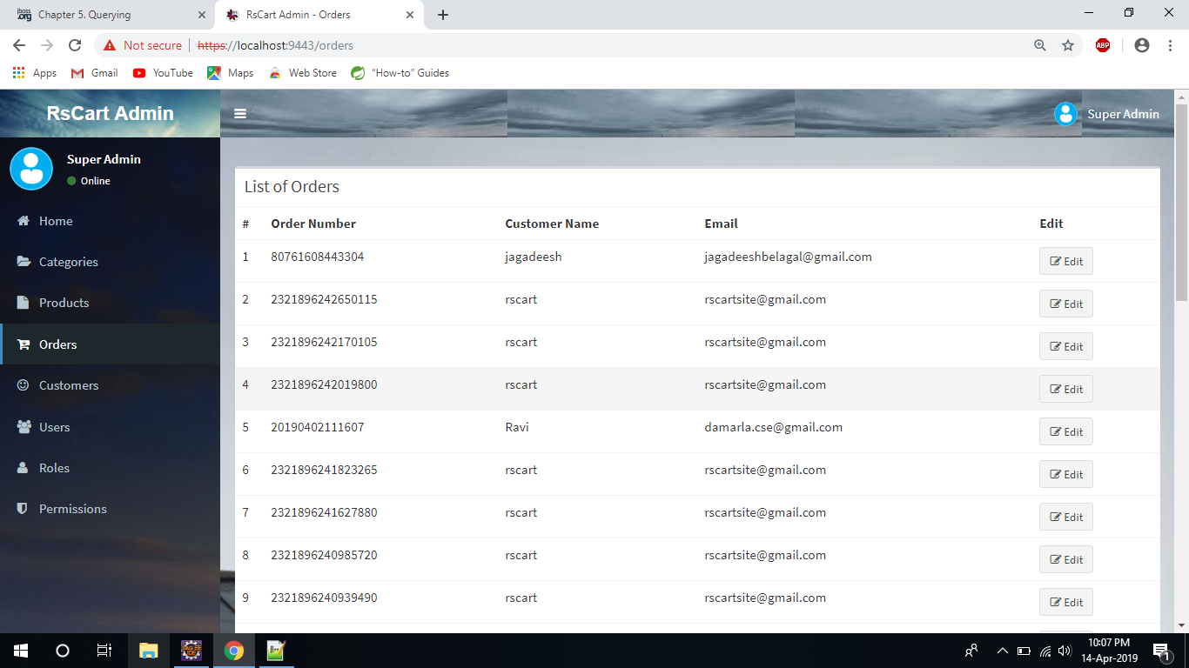Select the Permissions shield icon
Image resolution: width=1189 pixels, height=668 pixels.
24,509
